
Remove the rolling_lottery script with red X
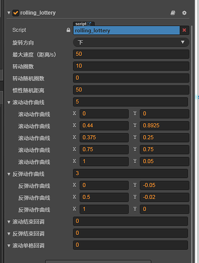click(184, 30)
